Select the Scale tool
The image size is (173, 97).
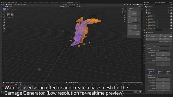click(4, 20)
